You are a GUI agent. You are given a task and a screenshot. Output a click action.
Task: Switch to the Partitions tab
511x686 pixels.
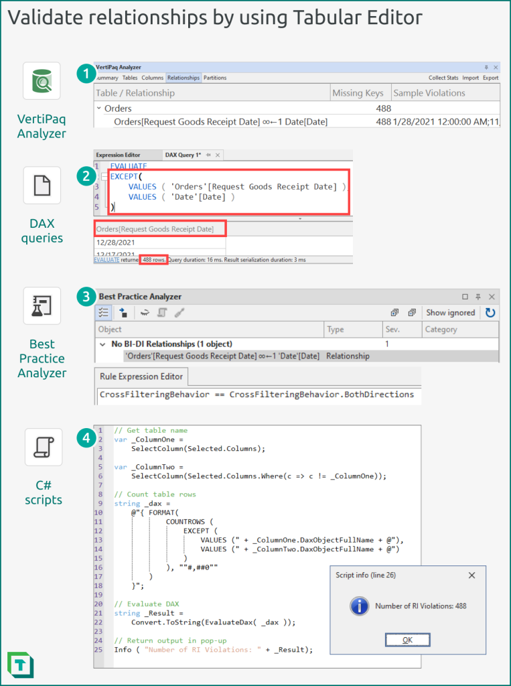[x=215, y=78]
